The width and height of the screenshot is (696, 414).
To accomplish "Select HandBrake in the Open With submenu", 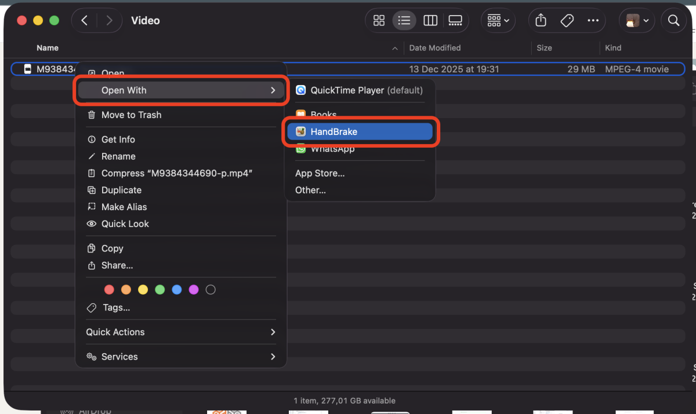I will pyautogui.click(x=333, y=131).
